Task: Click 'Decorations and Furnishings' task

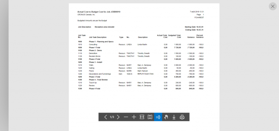Action: [x=100, y=74]
